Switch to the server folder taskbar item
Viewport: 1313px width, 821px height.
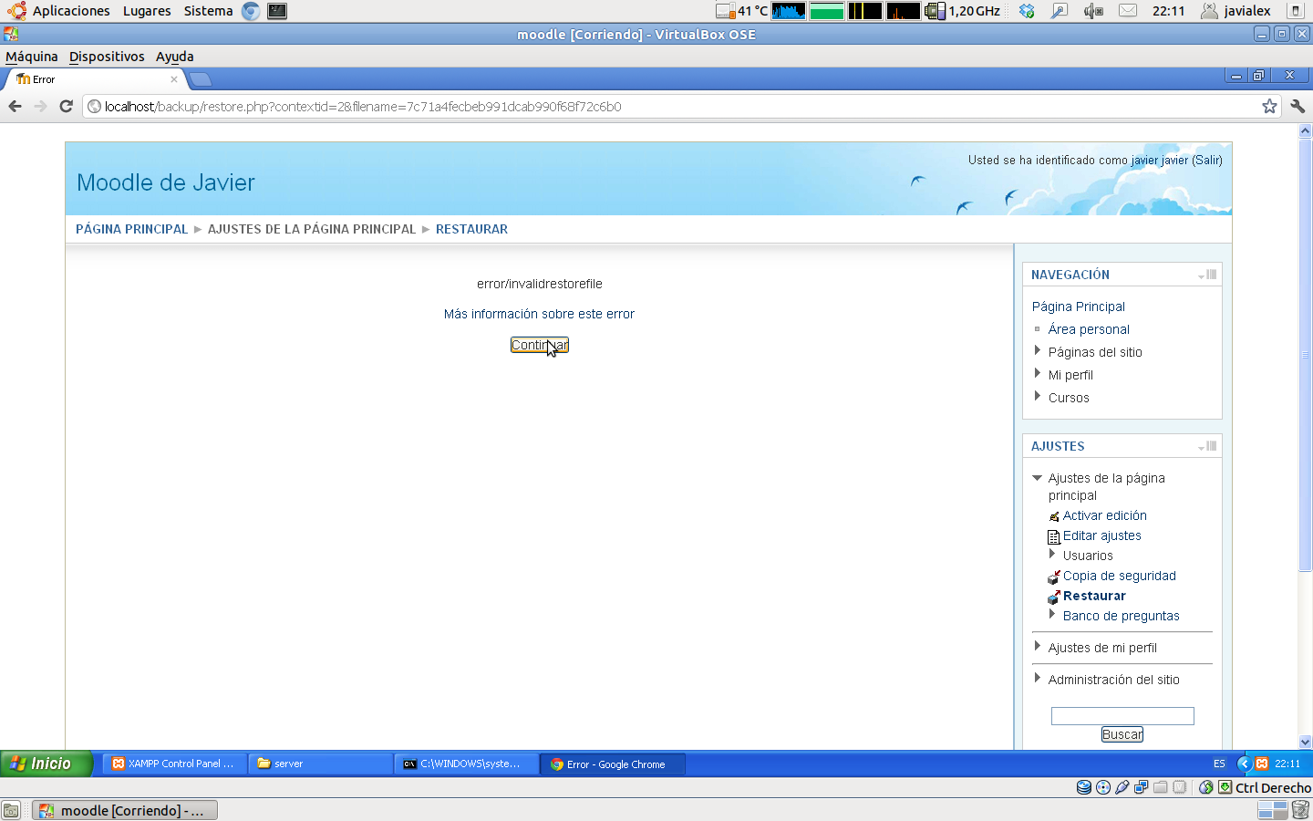[320, 764]
